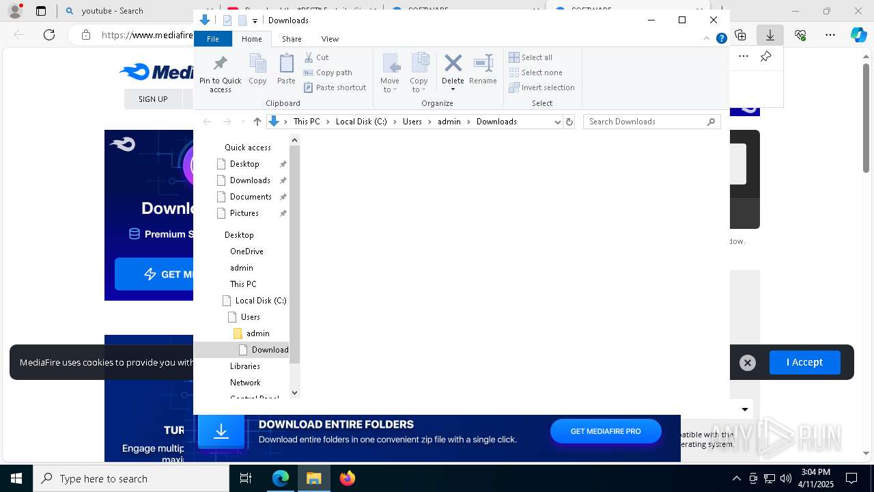Click the Up one level arrow

point(257,122)
